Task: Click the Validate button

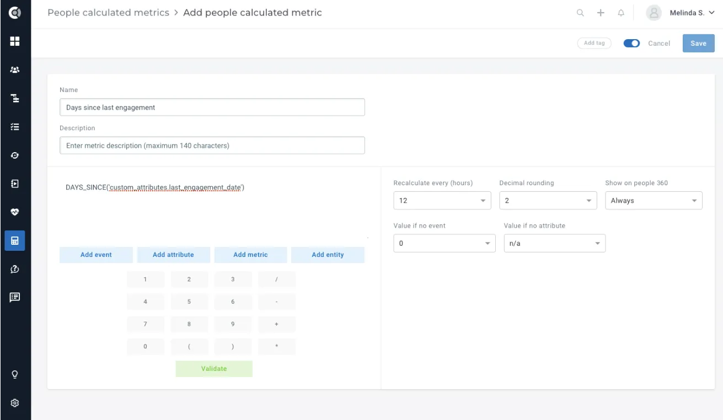Action: click(214, 369)
